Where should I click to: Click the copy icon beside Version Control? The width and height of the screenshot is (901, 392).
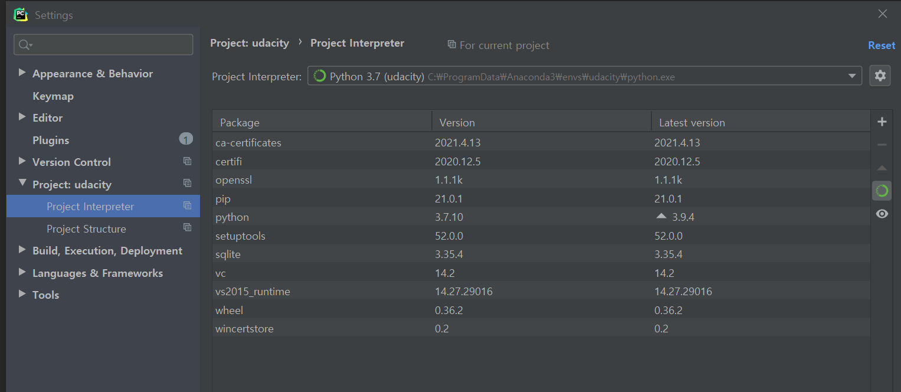(x=187, y=161)
